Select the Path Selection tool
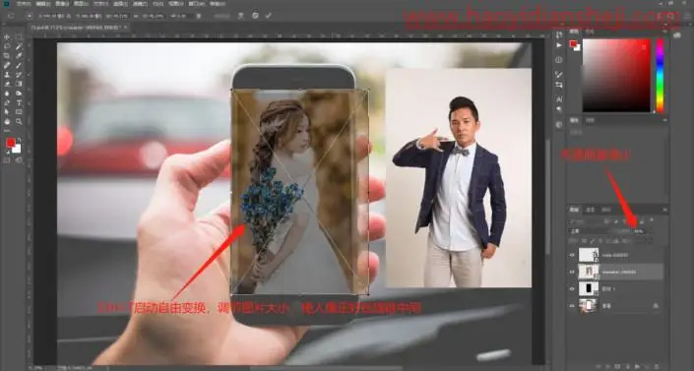 [x=7, y=112]
